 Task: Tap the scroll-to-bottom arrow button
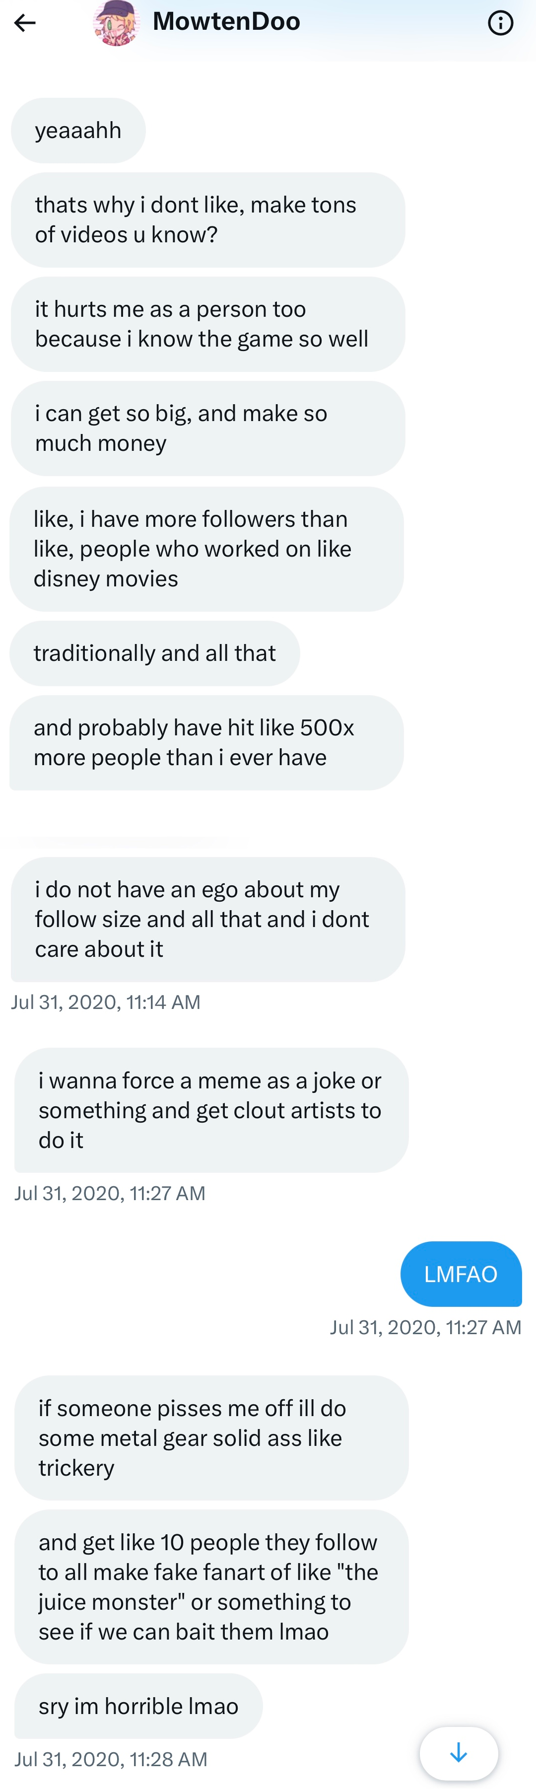[x=458, y=1753]
